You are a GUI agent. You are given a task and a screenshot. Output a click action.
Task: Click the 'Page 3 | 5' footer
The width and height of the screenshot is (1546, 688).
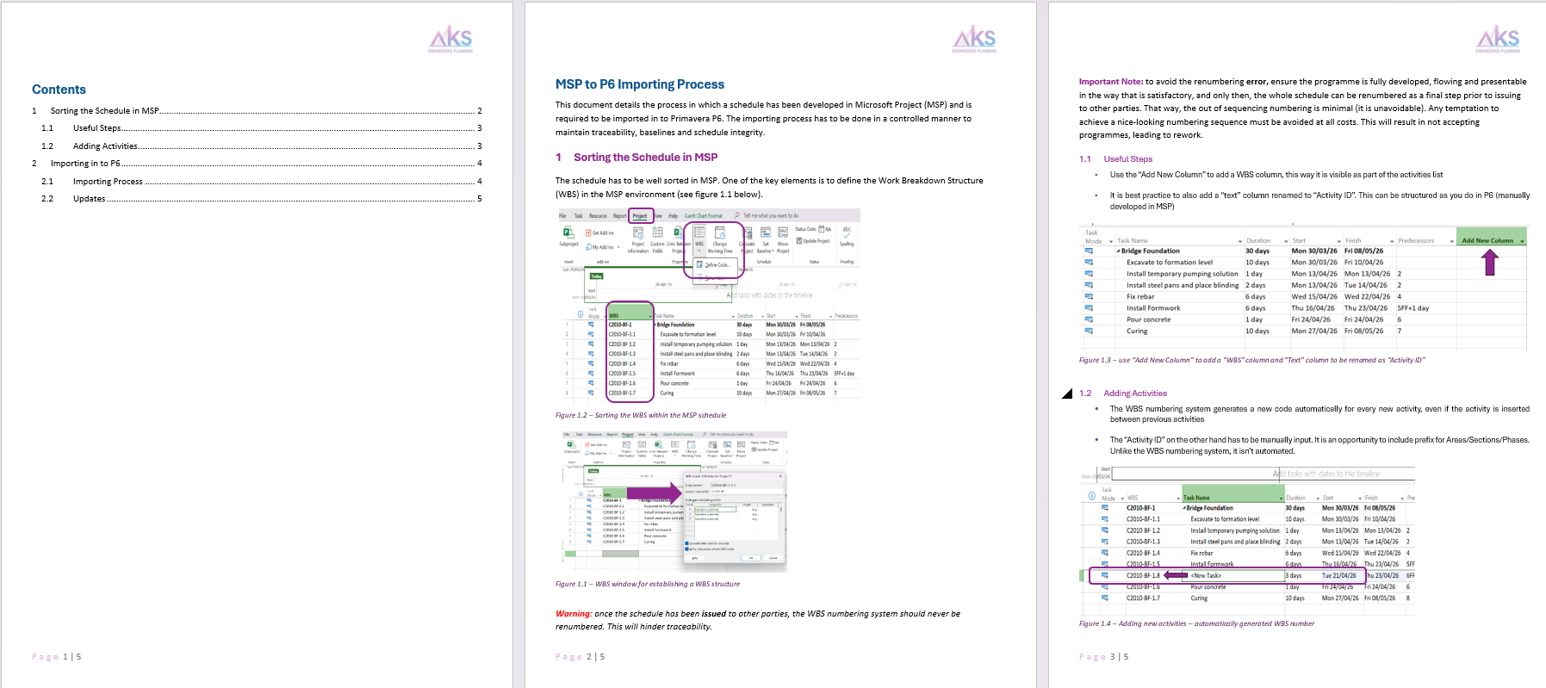pos(1104,657)
